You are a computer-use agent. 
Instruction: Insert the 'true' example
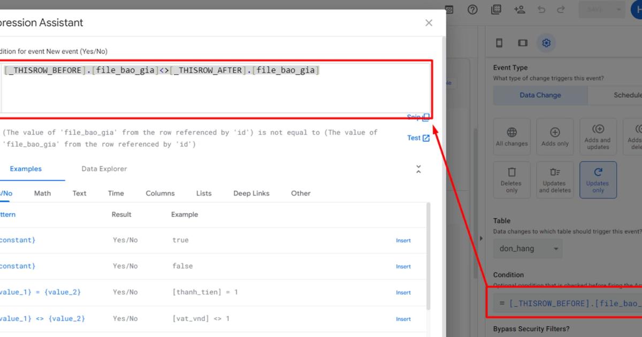(403, 241)
